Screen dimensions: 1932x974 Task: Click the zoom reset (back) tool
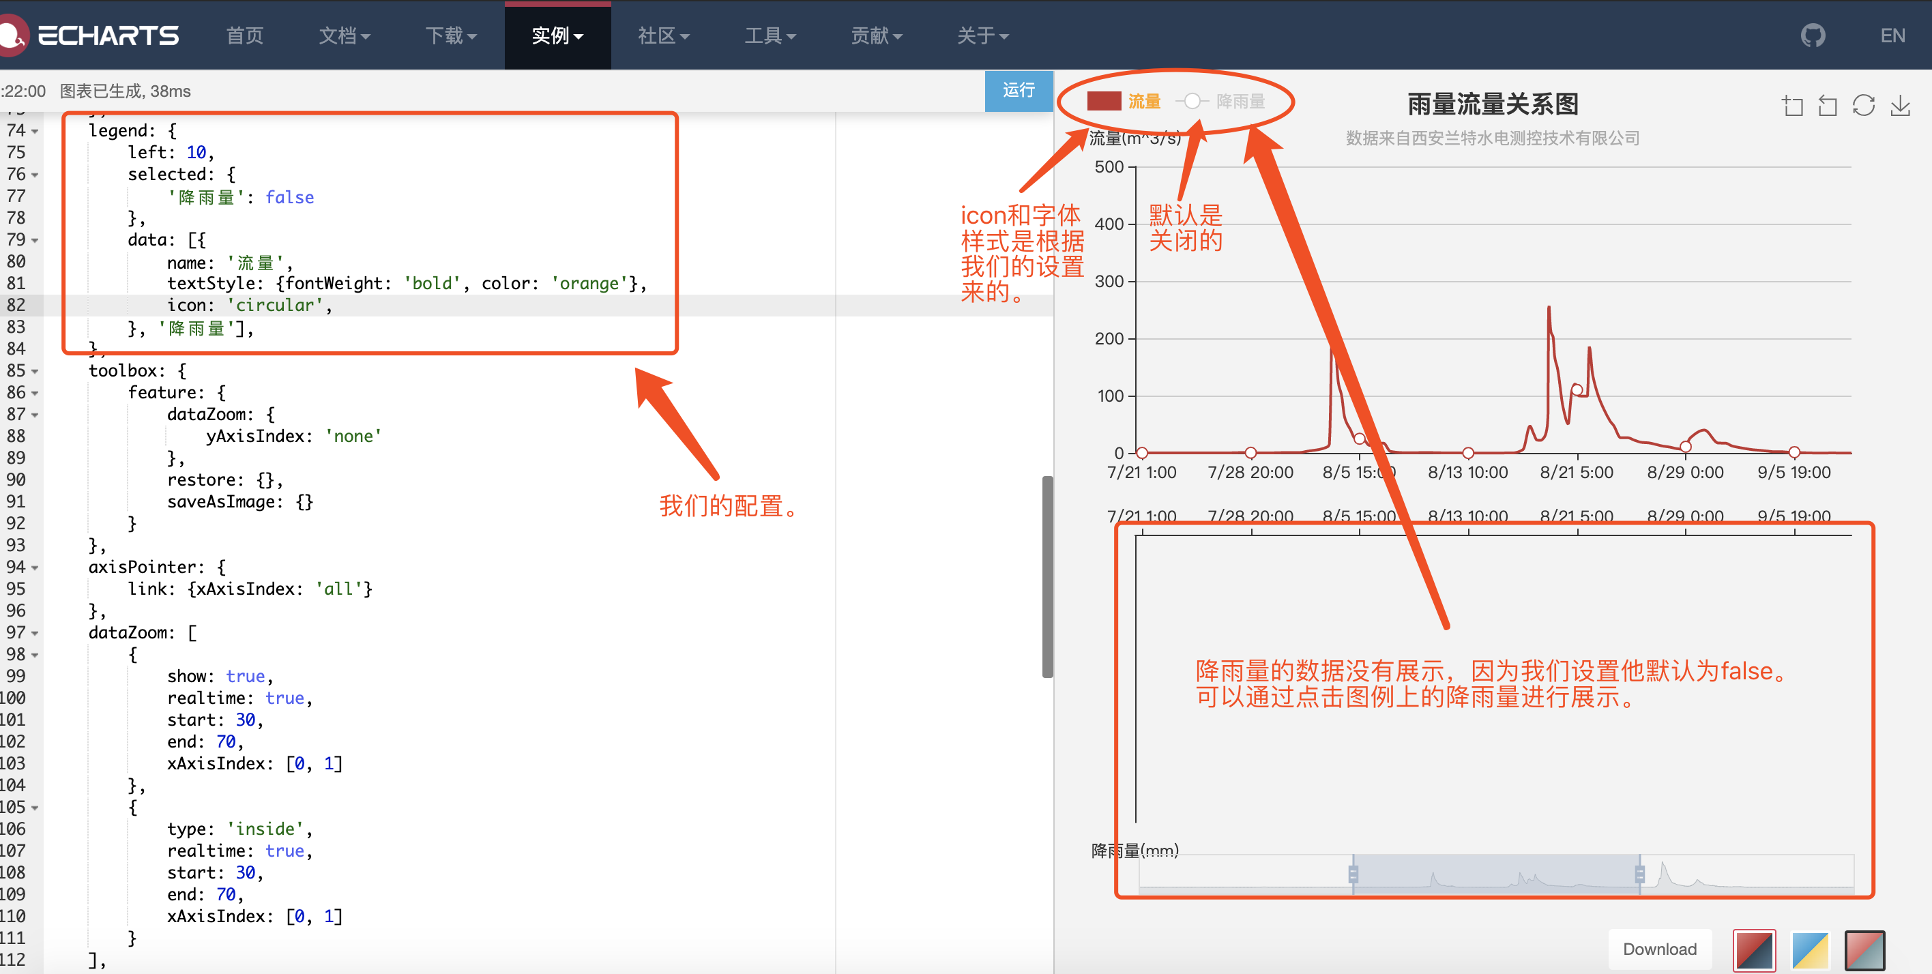(1828, 106)
